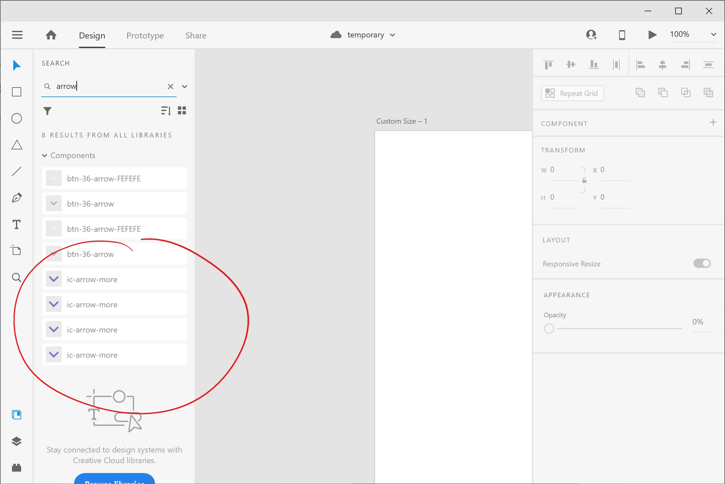Switch to the Prototype tab

[145, 35]
